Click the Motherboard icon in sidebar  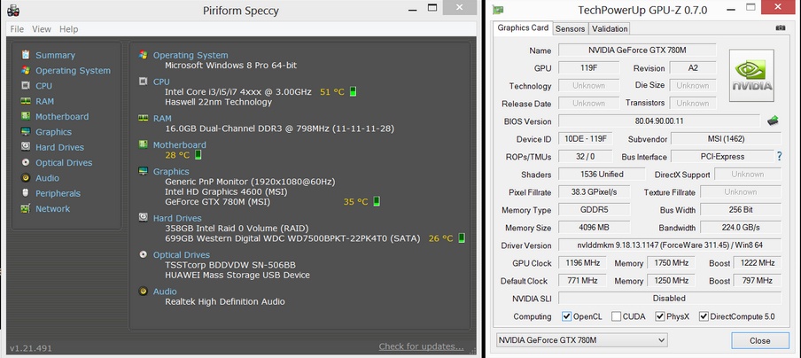26,116
